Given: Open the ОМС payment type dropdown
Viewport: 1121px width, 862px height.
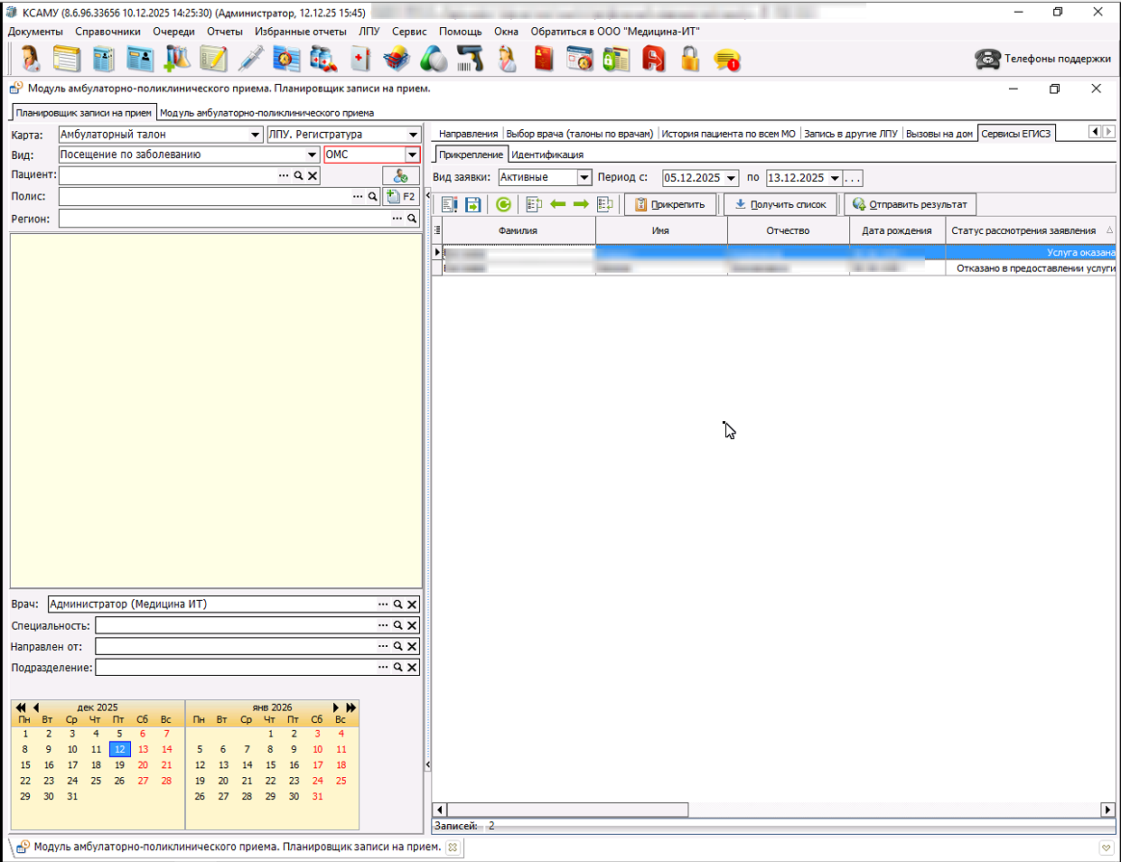Looking at the screenshot, I should coord(412,155).
